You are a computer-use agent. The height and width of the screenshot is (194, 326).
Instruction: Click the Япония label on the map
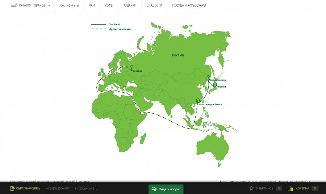pyautogui.click(x=221, y=87)
